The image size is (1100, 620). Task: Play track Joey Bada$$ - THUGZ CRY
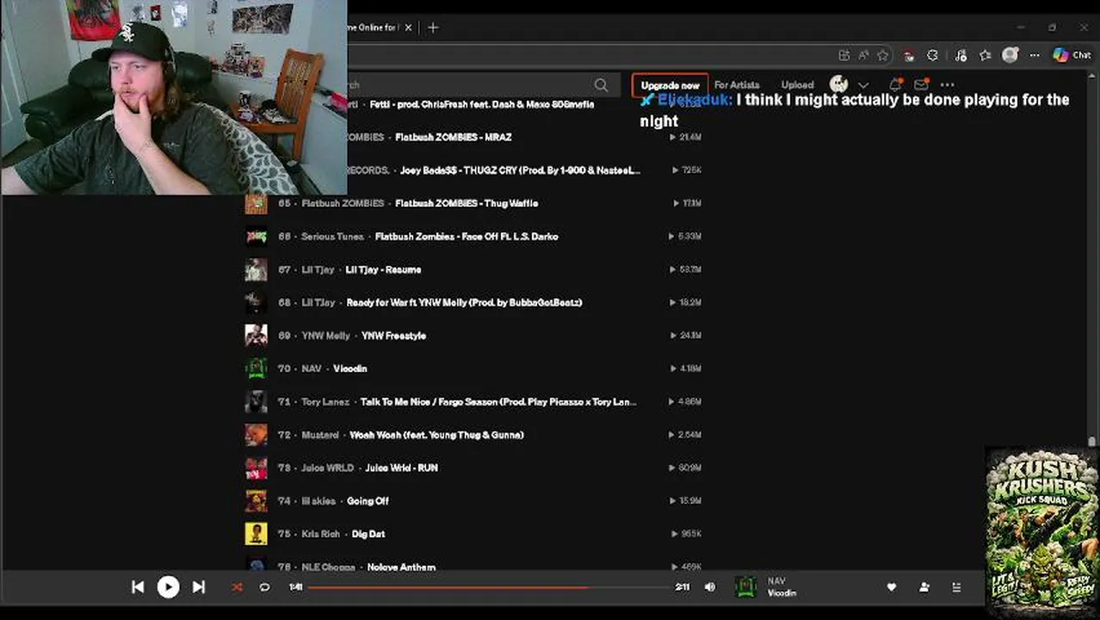(520, 170)
